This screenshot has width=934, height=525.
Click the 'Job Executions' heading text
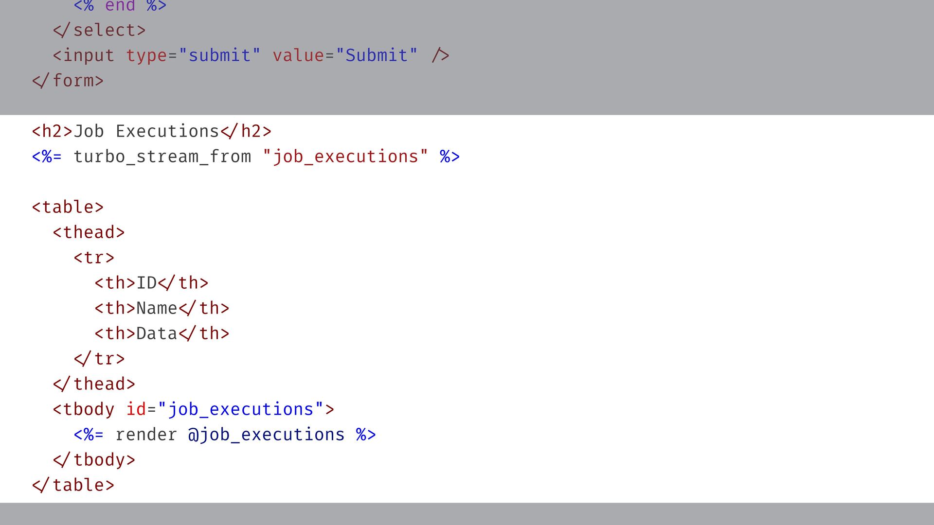tap(146, 131)
